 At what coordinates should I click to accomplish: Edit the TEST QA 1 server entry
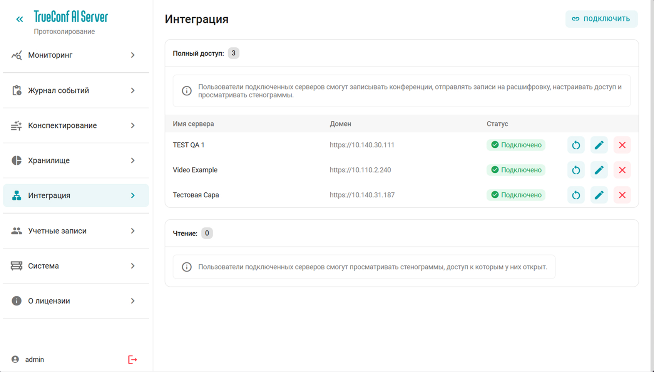(599, 145)
